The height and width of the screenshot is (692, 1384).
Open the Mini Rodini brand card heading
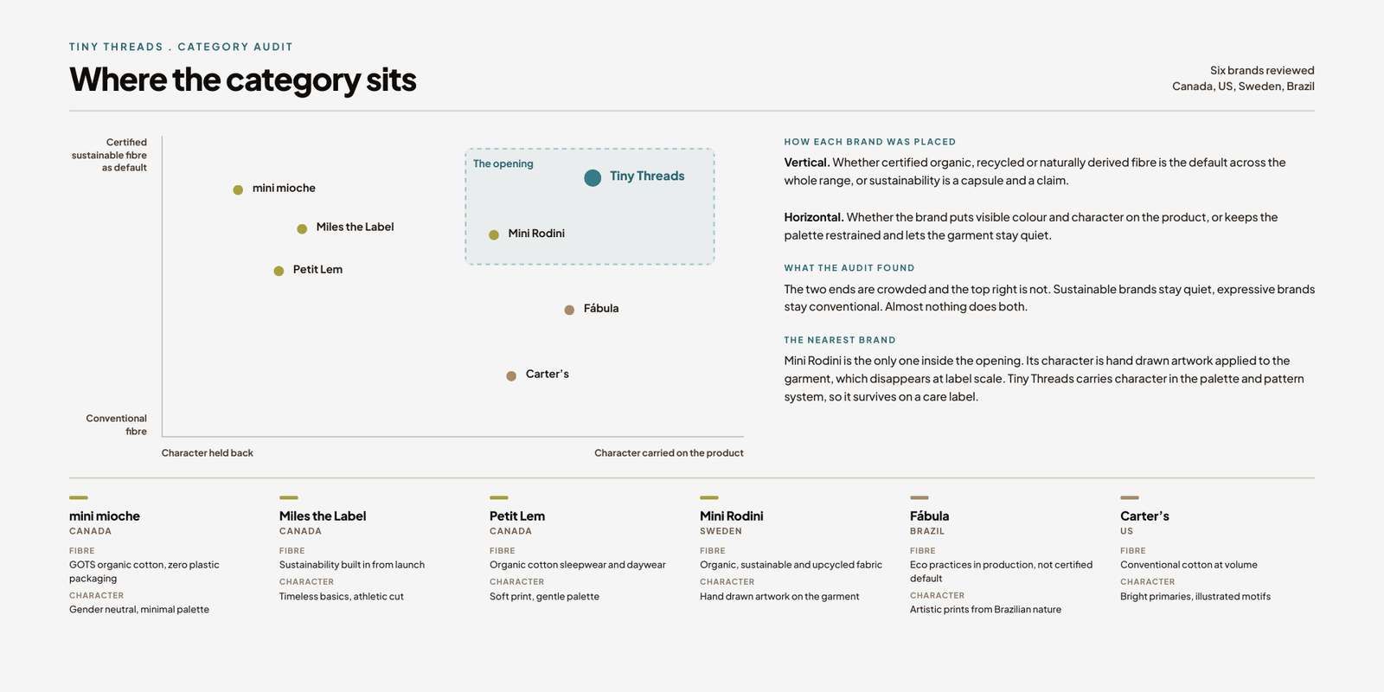[x=732, y=516]
